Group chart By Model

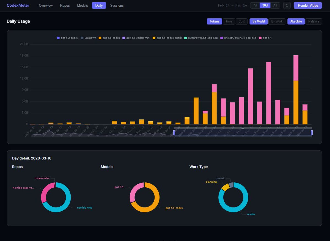pos(258,21)
